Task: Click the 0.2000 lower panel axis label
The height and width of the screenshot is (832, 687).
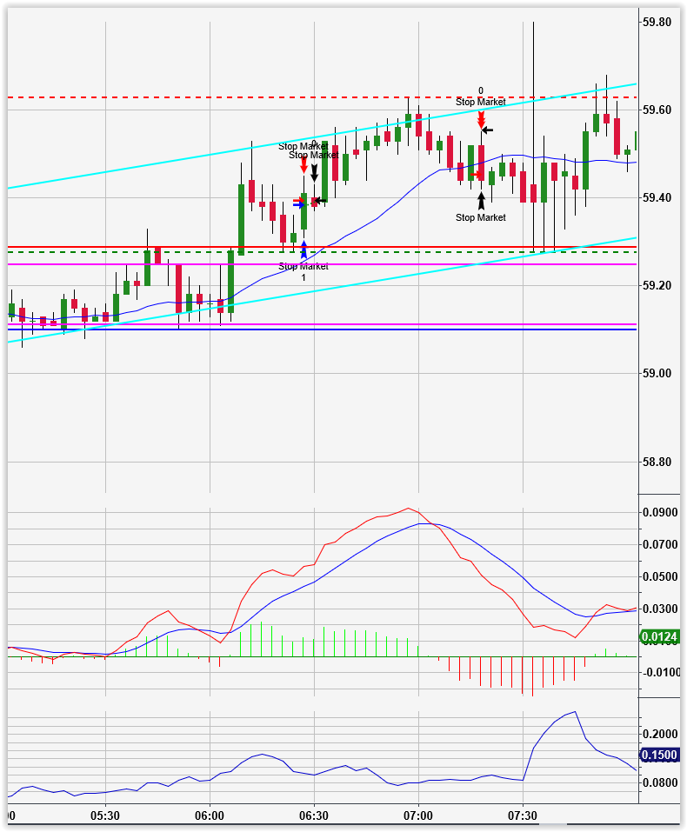Action: click(x=660, y=734)
